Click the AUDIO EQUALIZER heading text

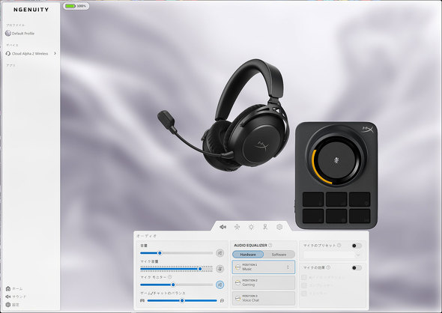[250, 246]
